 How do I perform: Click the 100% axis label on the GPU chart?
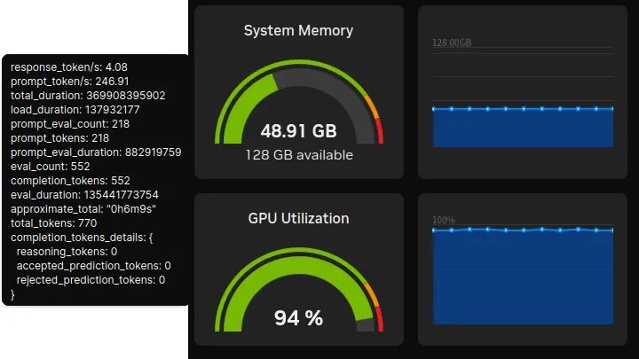tap(444, 220)
